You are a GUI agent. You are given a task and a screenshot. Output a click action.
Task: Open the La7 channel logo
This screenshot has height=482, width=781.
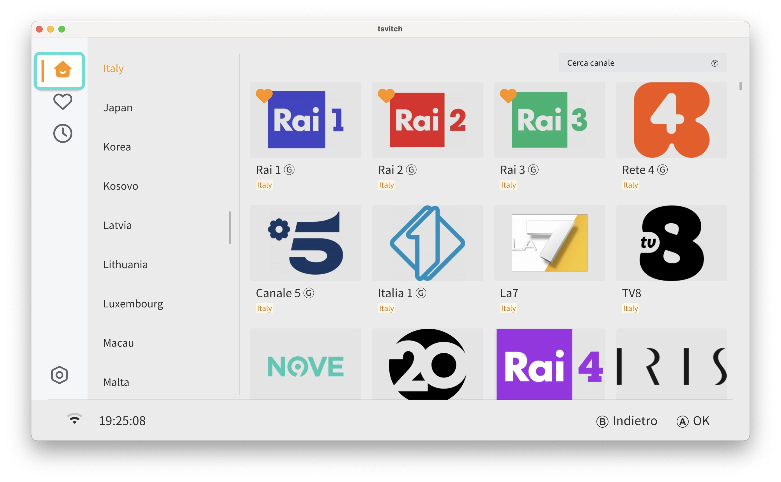click(x=549, y=243)
